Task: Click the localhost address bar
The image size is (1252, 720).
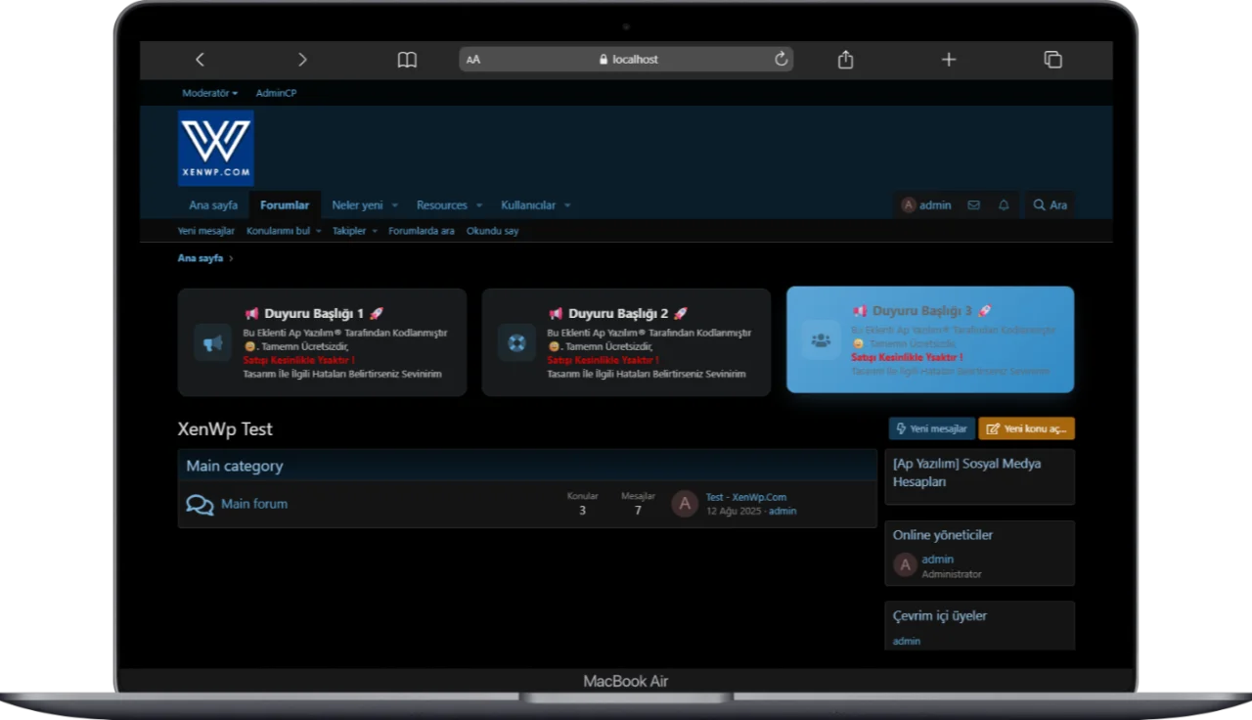Action: click(626, 60)
